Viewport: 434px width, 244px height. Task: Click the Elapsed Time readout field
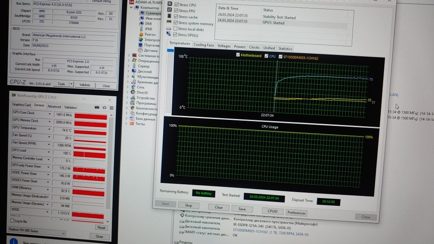coord(328,202)
